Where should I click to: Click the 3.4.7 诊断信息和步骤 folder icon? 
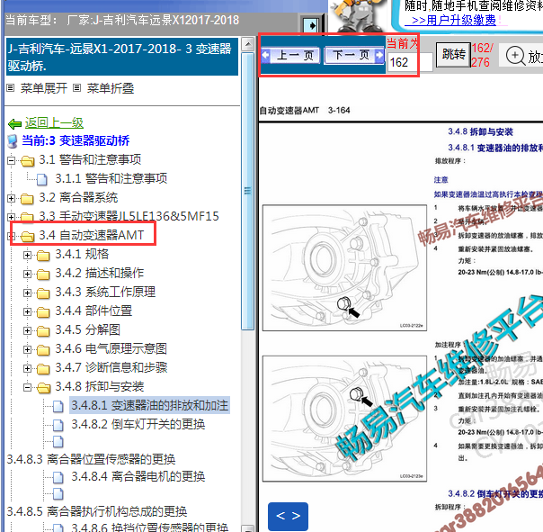pyautogui.click(x=43, y=369)
